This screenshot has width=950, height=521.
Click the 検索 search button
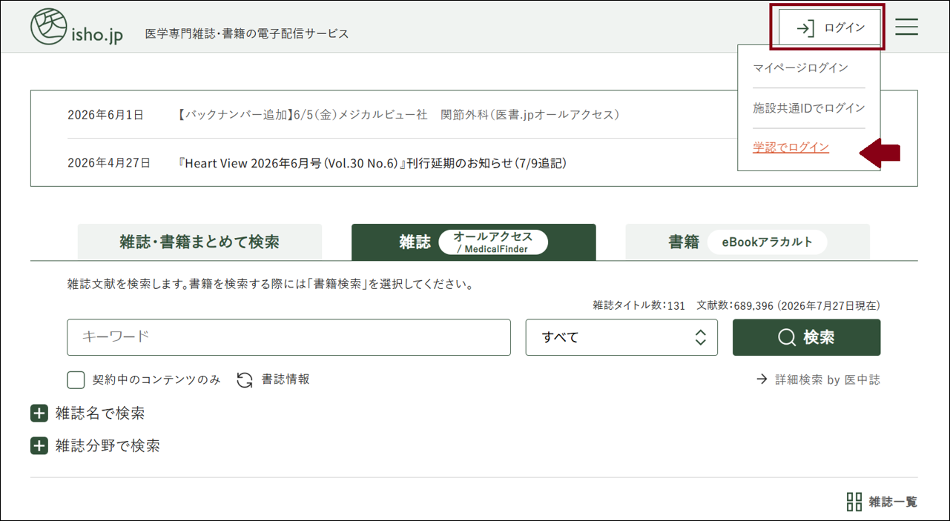(806, 337)
